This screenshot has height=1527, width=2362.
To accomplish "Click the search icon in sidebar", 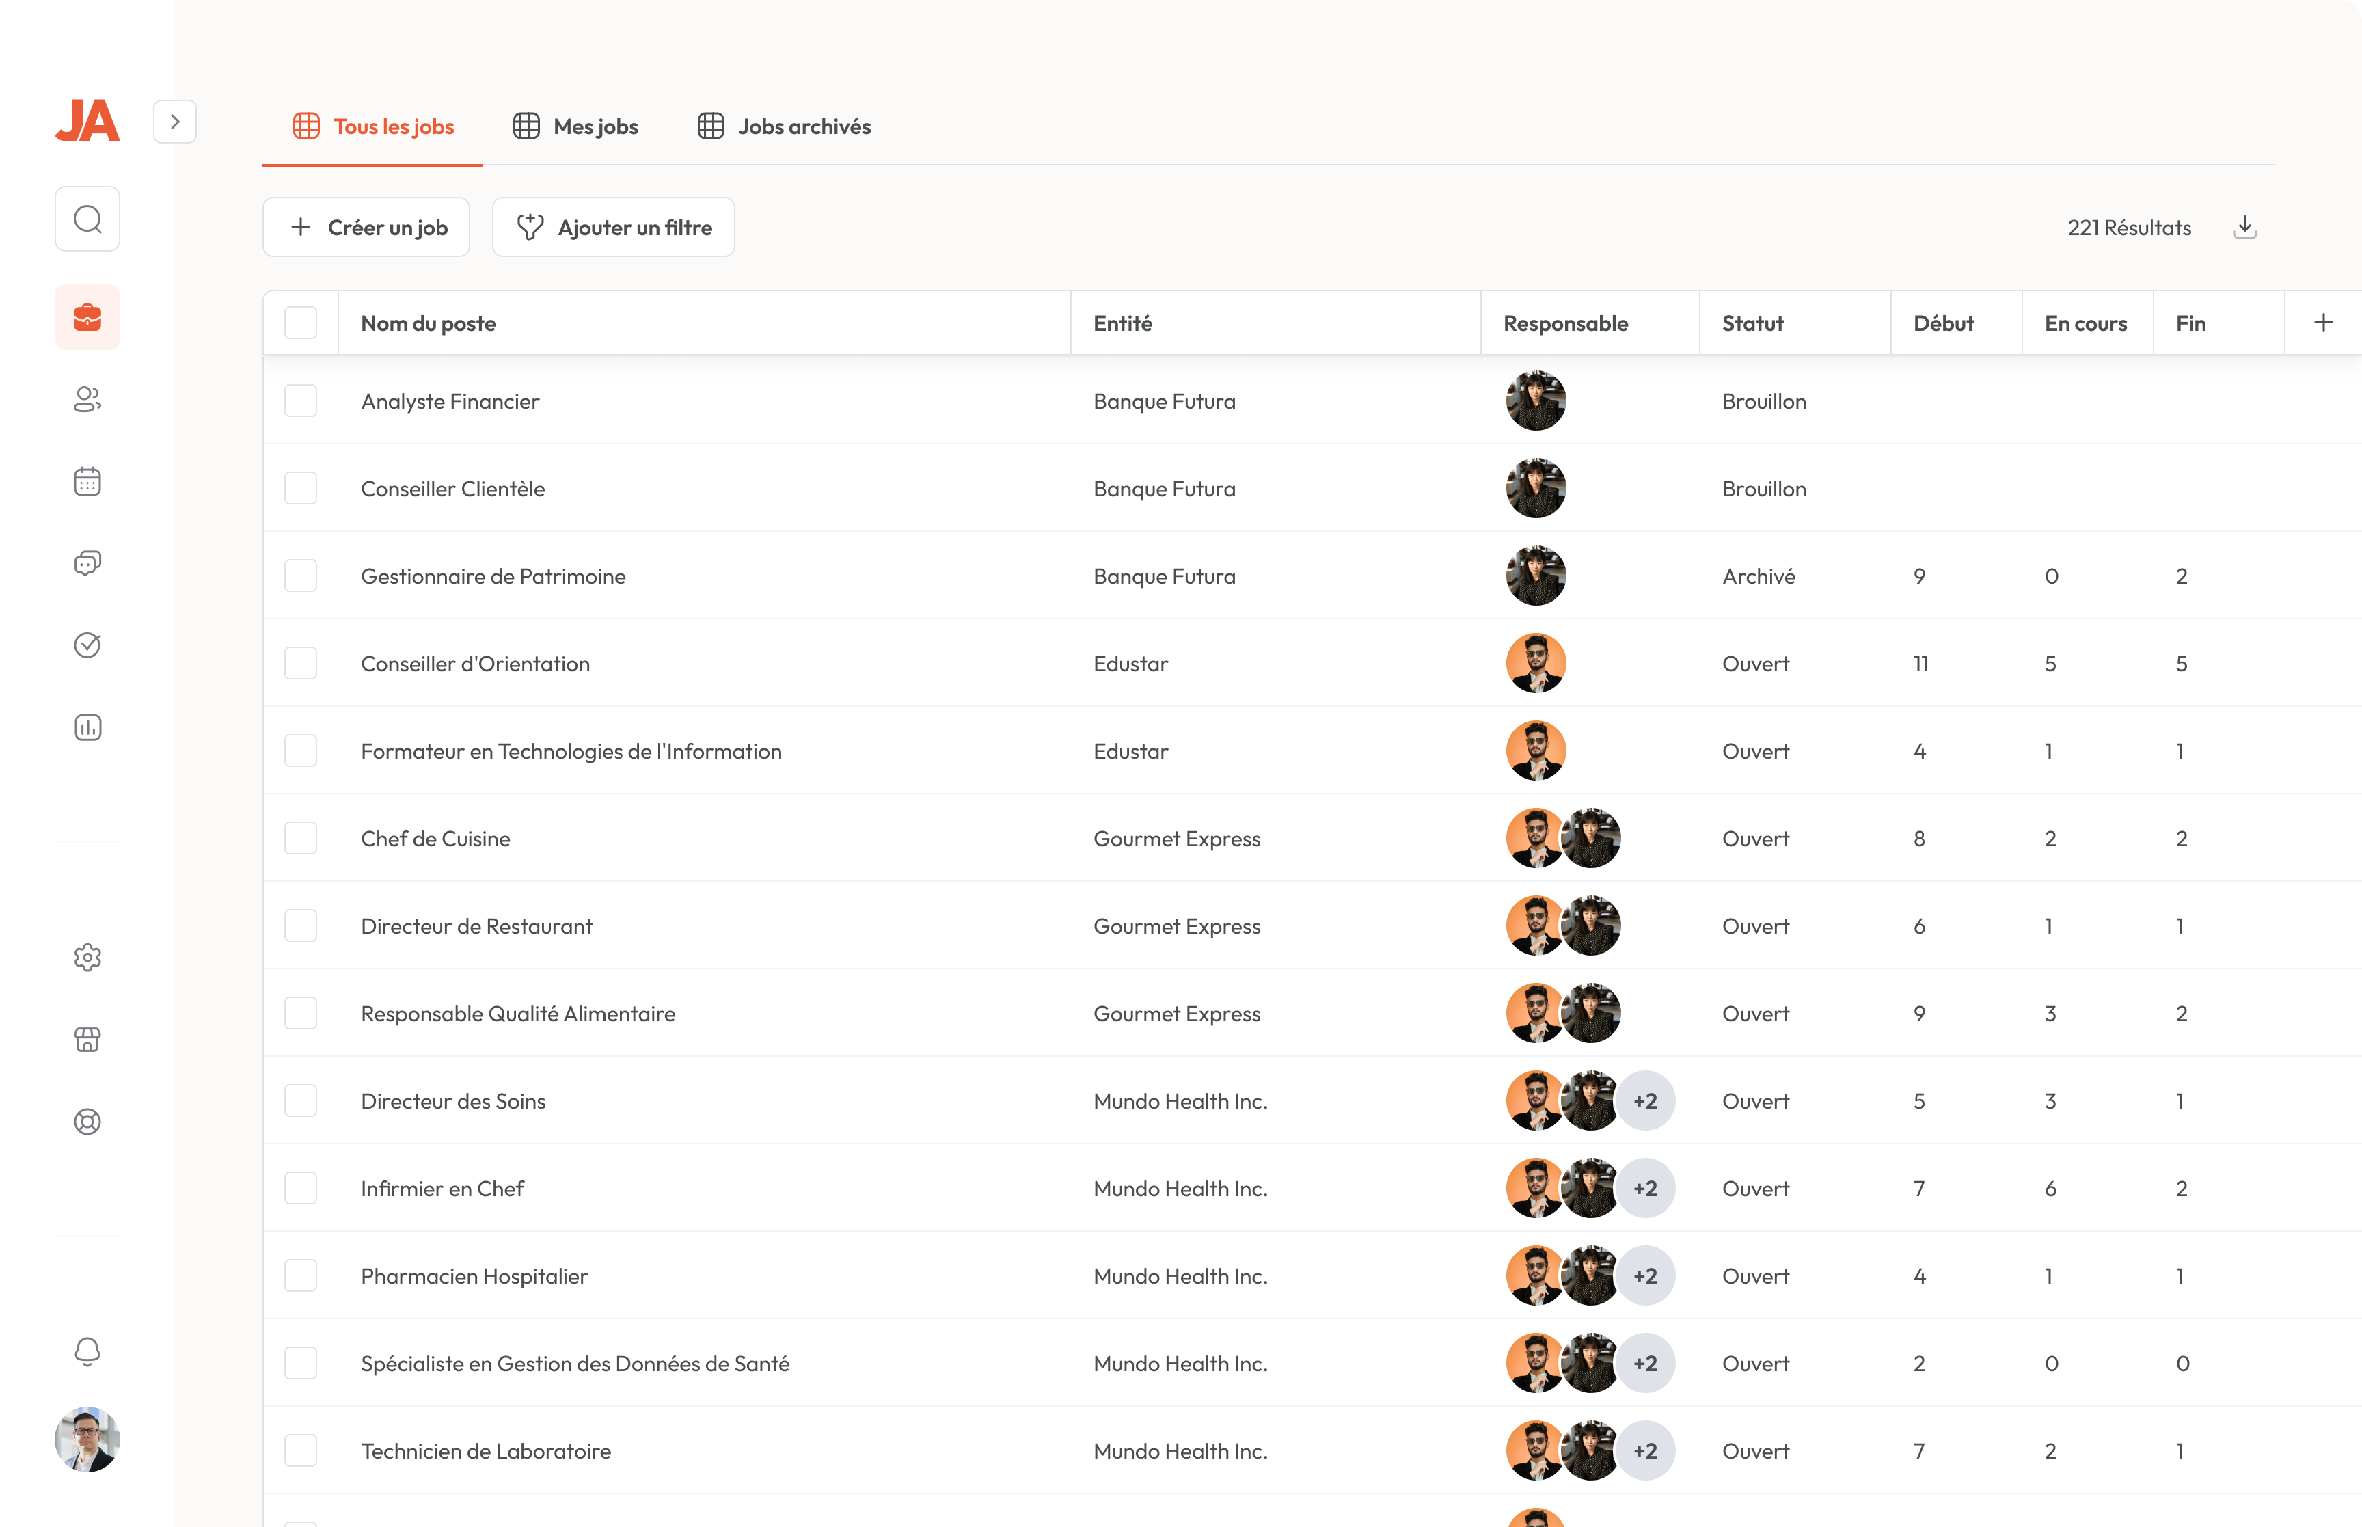I will [x=87, y=219].
